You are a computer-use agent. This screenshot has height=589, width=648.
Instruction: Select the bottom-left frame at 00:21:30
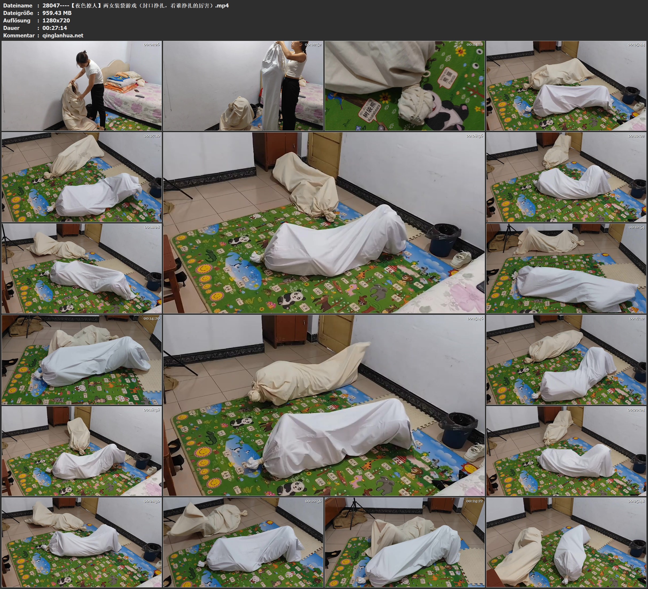(x=82, y=542)
